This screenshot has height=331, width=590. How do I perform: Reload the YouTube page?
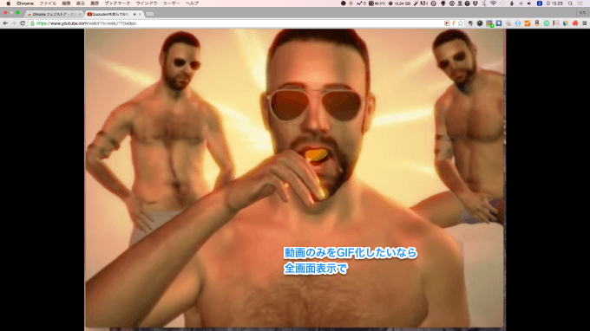(x=23, y=23)
